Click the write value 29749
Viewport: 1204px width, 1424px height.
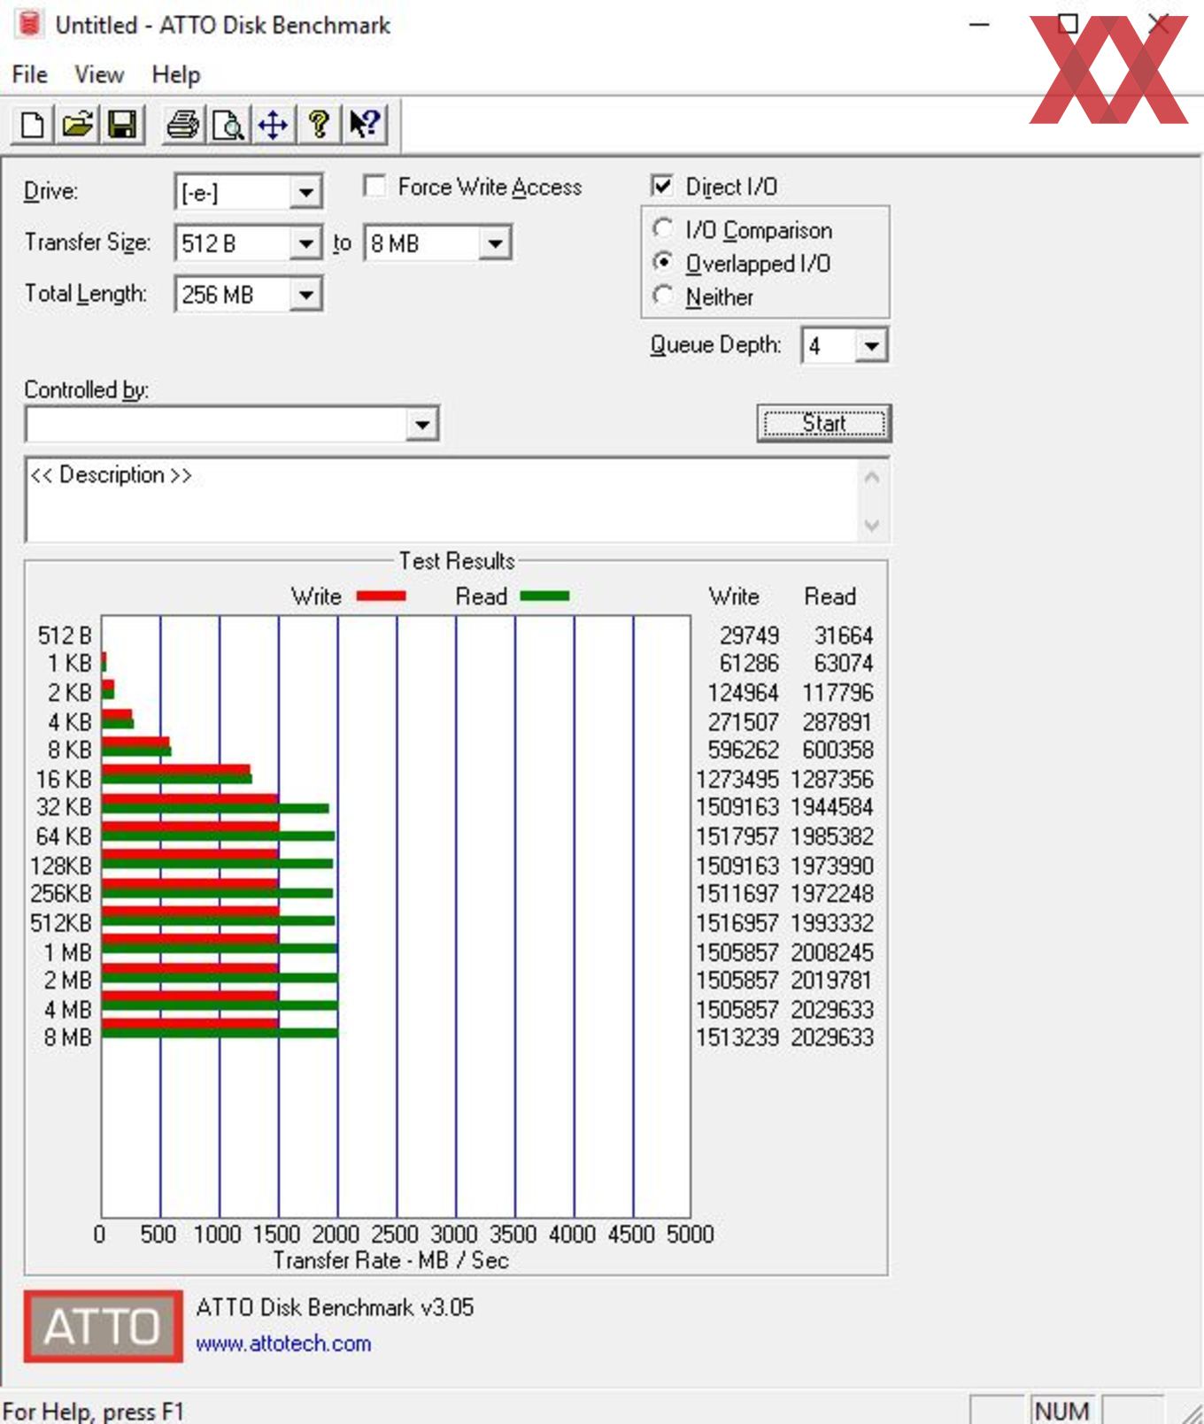coord(749,635)
